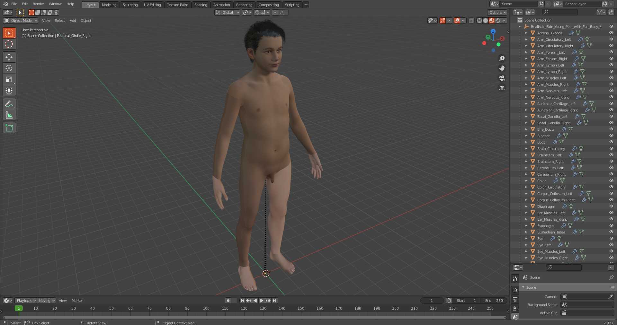
Task: Click the outliner search field
Action: pyautogui.click(x=559, y=12)
